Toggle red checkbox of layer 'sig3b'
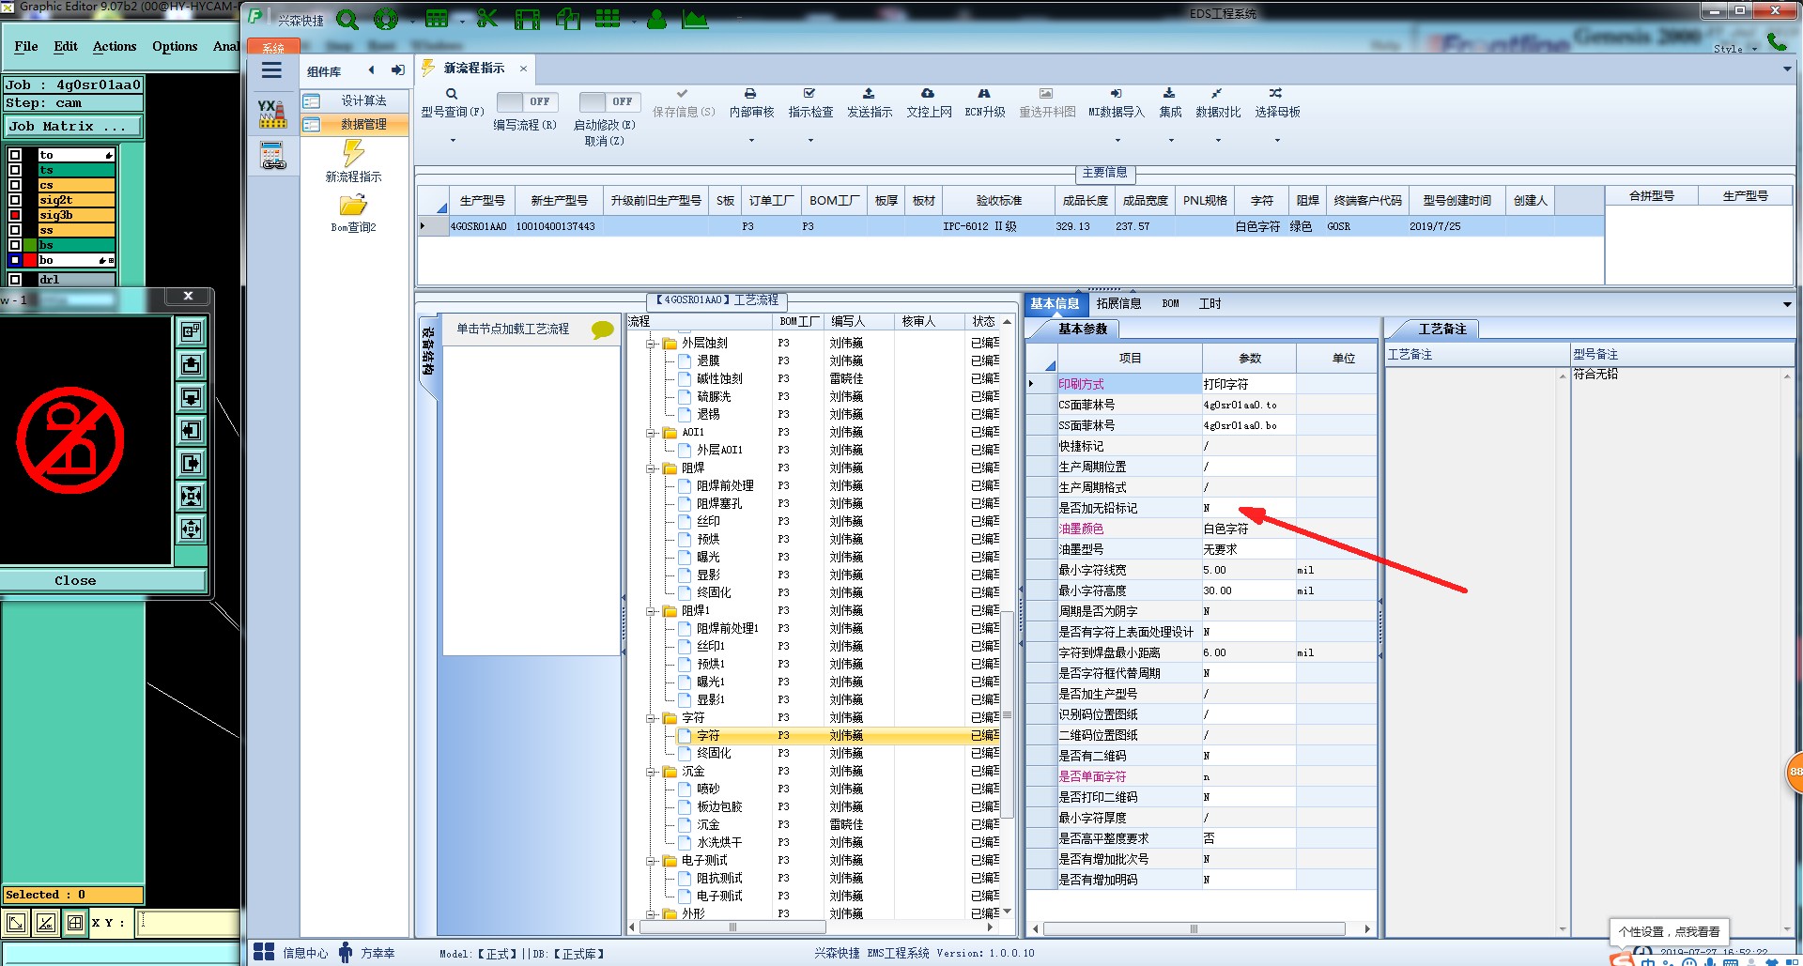Viewport: 1803px width, 966px height. 15,215
